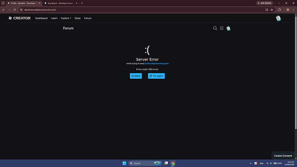Screen dimensions: 297x167
Task: Close the Bug Report tab
Action: pyautogui.click(x=76, y=3)
